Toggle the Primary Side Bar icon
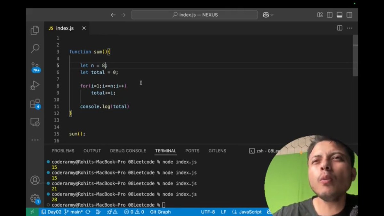Screen dimensions: 384x216 pyautogui.click(x=330, y=15)
